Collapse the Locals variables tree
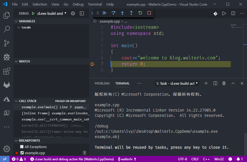 (x=19, y=27)
